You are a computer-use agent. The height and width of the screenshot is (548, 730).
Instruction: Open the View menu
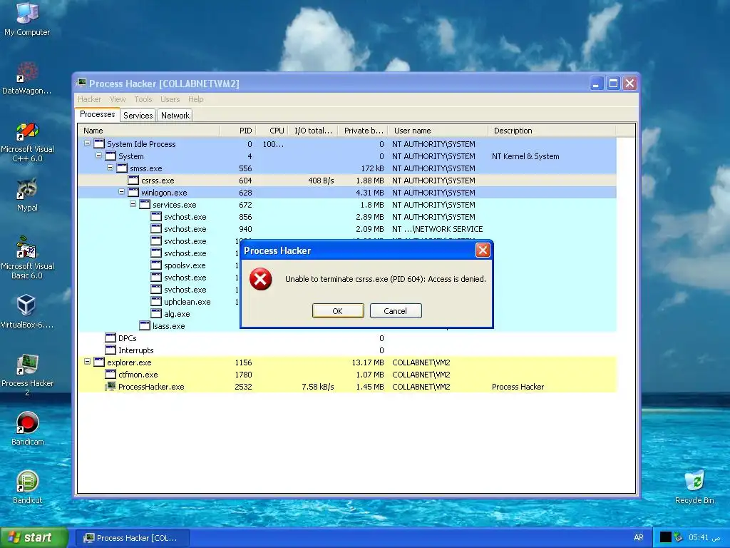(x=118, y=99)
